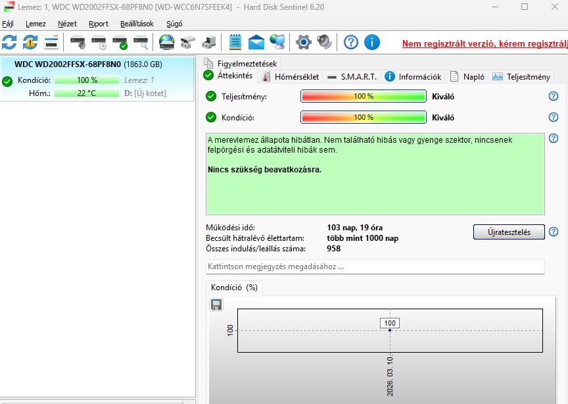Open the blue notepad report icon
568x404 pixels.
(235, 42)
